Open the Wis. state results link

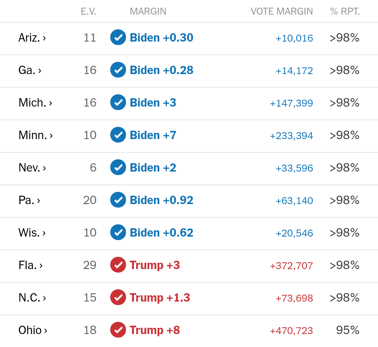pyautogui.click(x=29, y=233)
